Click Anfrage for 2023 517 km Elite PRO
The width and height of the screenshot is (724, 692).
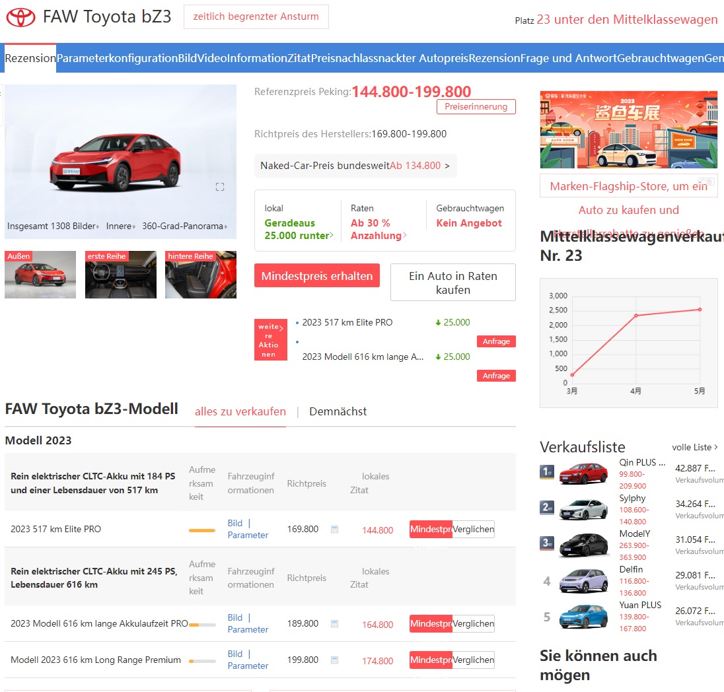(496, 341)
